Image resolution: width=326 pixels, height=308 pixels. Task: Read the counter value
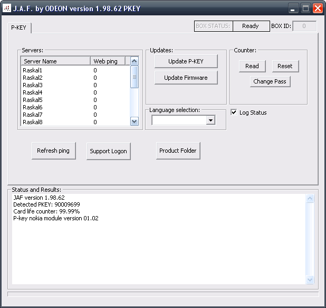(252, 66)
